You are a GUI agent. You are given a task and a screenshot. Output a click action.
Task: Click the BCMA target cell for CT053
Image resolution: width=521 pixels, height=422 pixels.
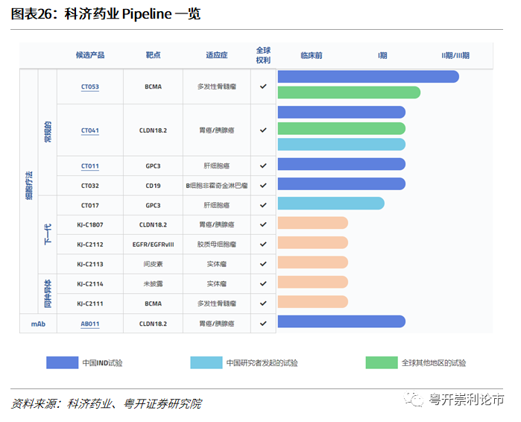154,86
